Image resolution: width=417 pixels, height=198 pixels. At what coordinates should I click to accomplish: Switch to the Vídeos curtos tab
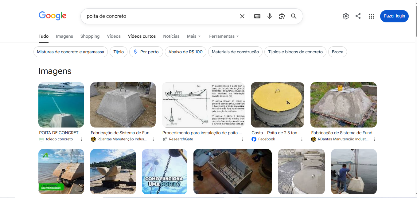coord(142,36)
